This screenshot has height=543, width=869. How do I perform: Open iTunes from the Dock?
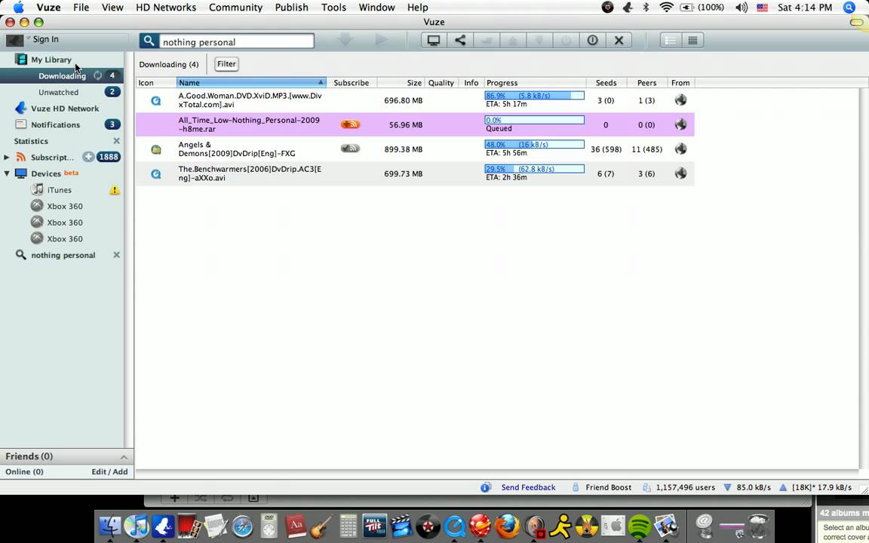click(x=137, y=526)
